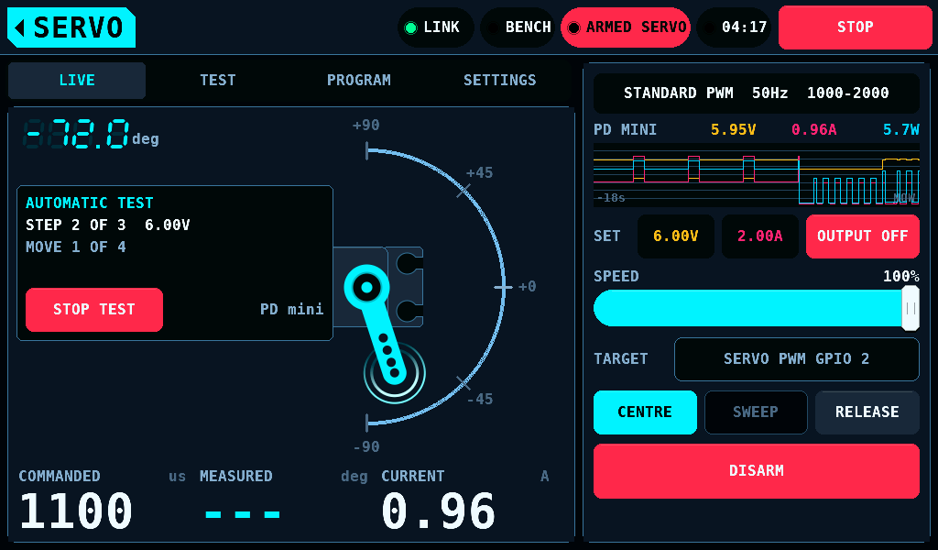Click the 0.96A reading in PD MINI row
Viewport: 938px width, 550px height.
tap(814, 130)
